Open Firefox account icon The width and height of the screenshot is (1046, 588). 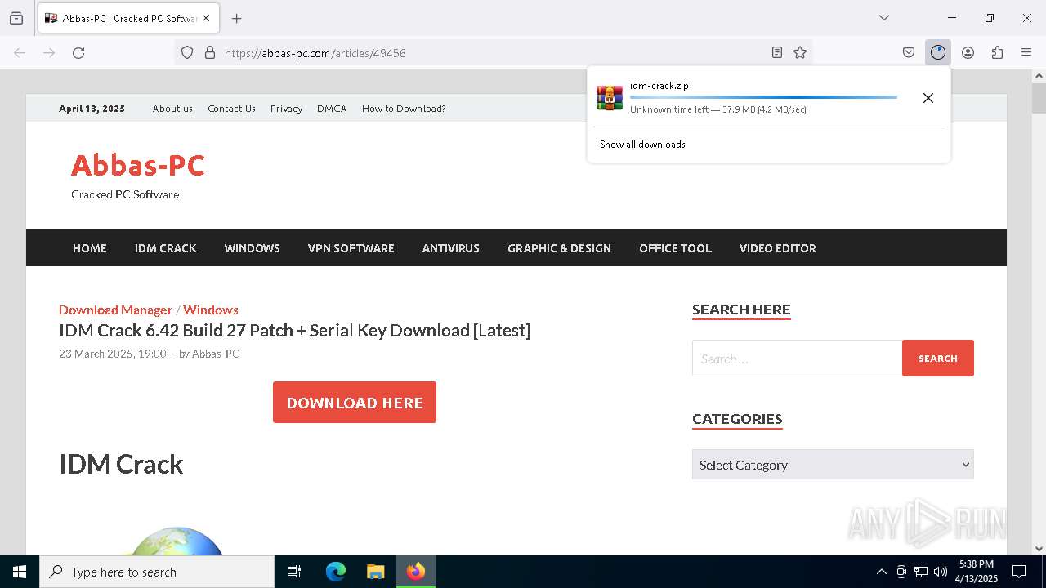(968, 52)
